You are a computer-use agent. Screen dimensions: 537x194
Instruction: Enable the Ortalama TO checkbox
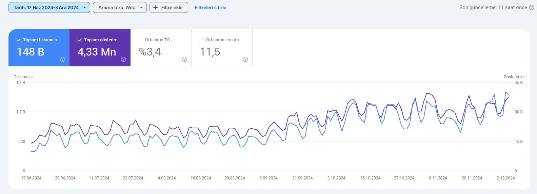point(141,40)
